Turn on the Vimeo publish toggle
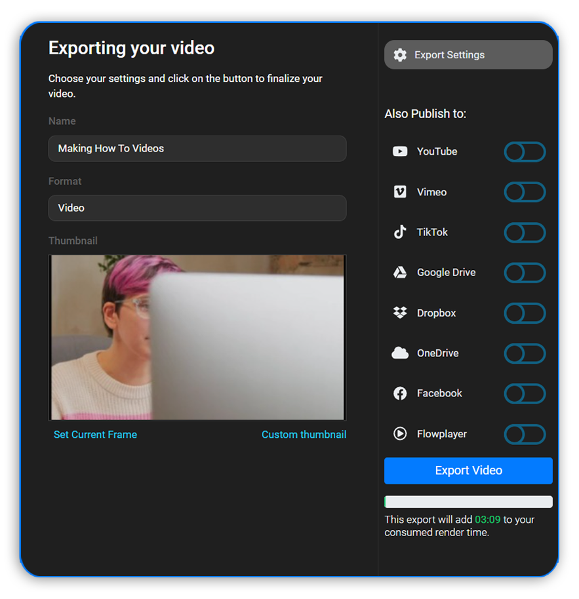The height and width of the screenshot is (599, 579). click(525, 192)
